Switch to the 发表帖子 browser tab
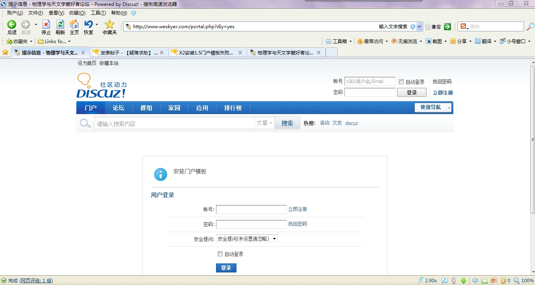Viewport: 535px width, 285px height. pyautogui.click(x=129, y=53)
